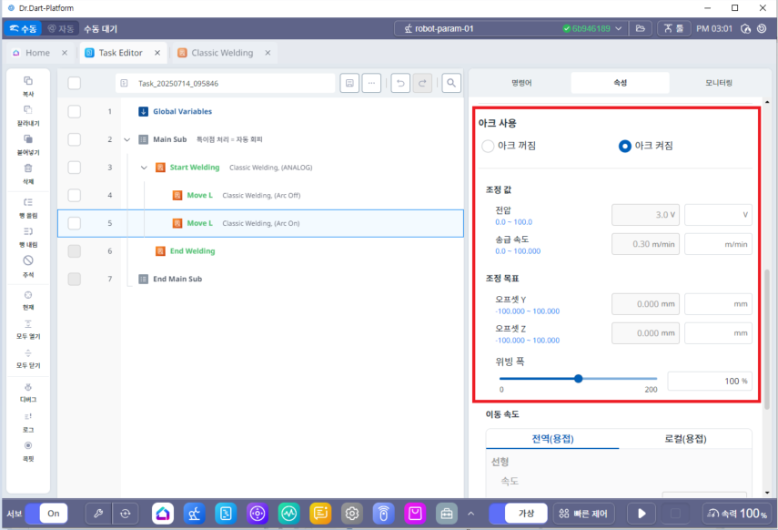Click the 삭제 (delete) trash icon
The height and width of the screenshot is (530, 778).
pyautogui.click(x=27, y=168)
